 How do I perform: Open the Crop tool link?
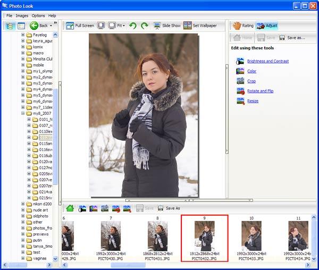coord(251,81)
